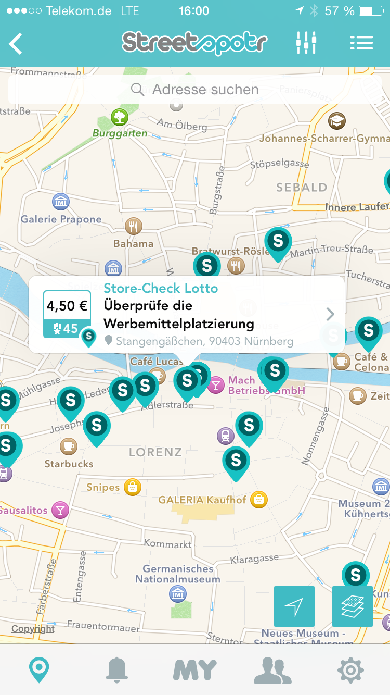
Task: Tap Überprüfe die Werbemittelplatzierung text
Action: pos(179,315)
